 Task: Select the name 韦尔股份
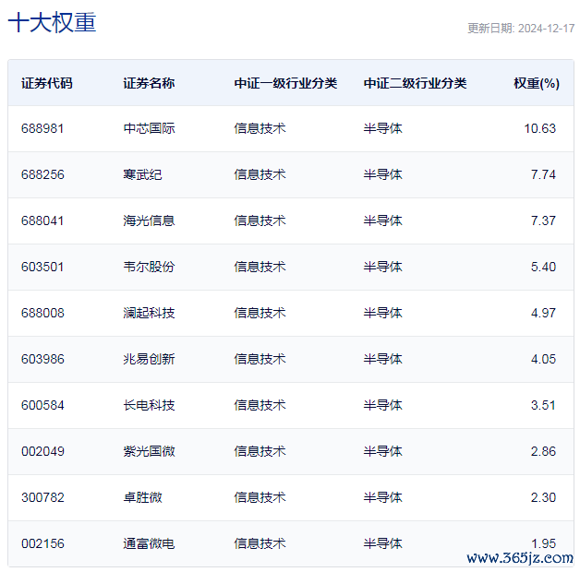pos(149,267)
